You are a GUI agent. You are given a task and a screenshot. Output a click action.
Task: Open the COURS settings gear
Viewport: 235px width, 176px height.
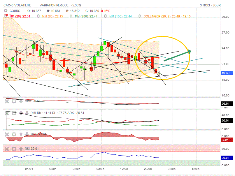click(x=6, y=10)
